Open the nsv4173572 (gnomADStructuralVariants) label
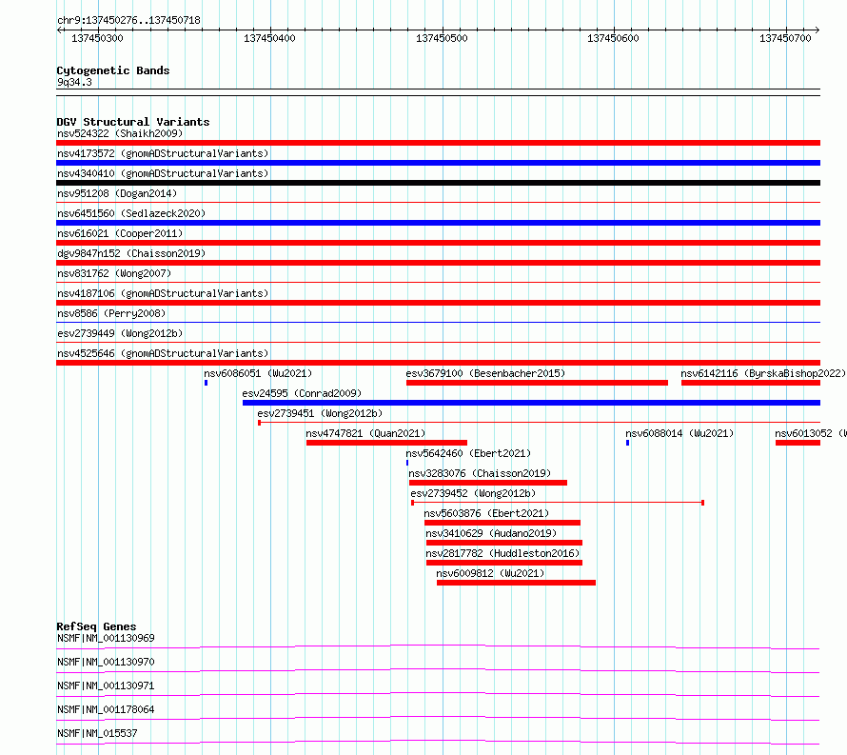Image resolution: width=847 pixels, height=755 pixels. 163,153
